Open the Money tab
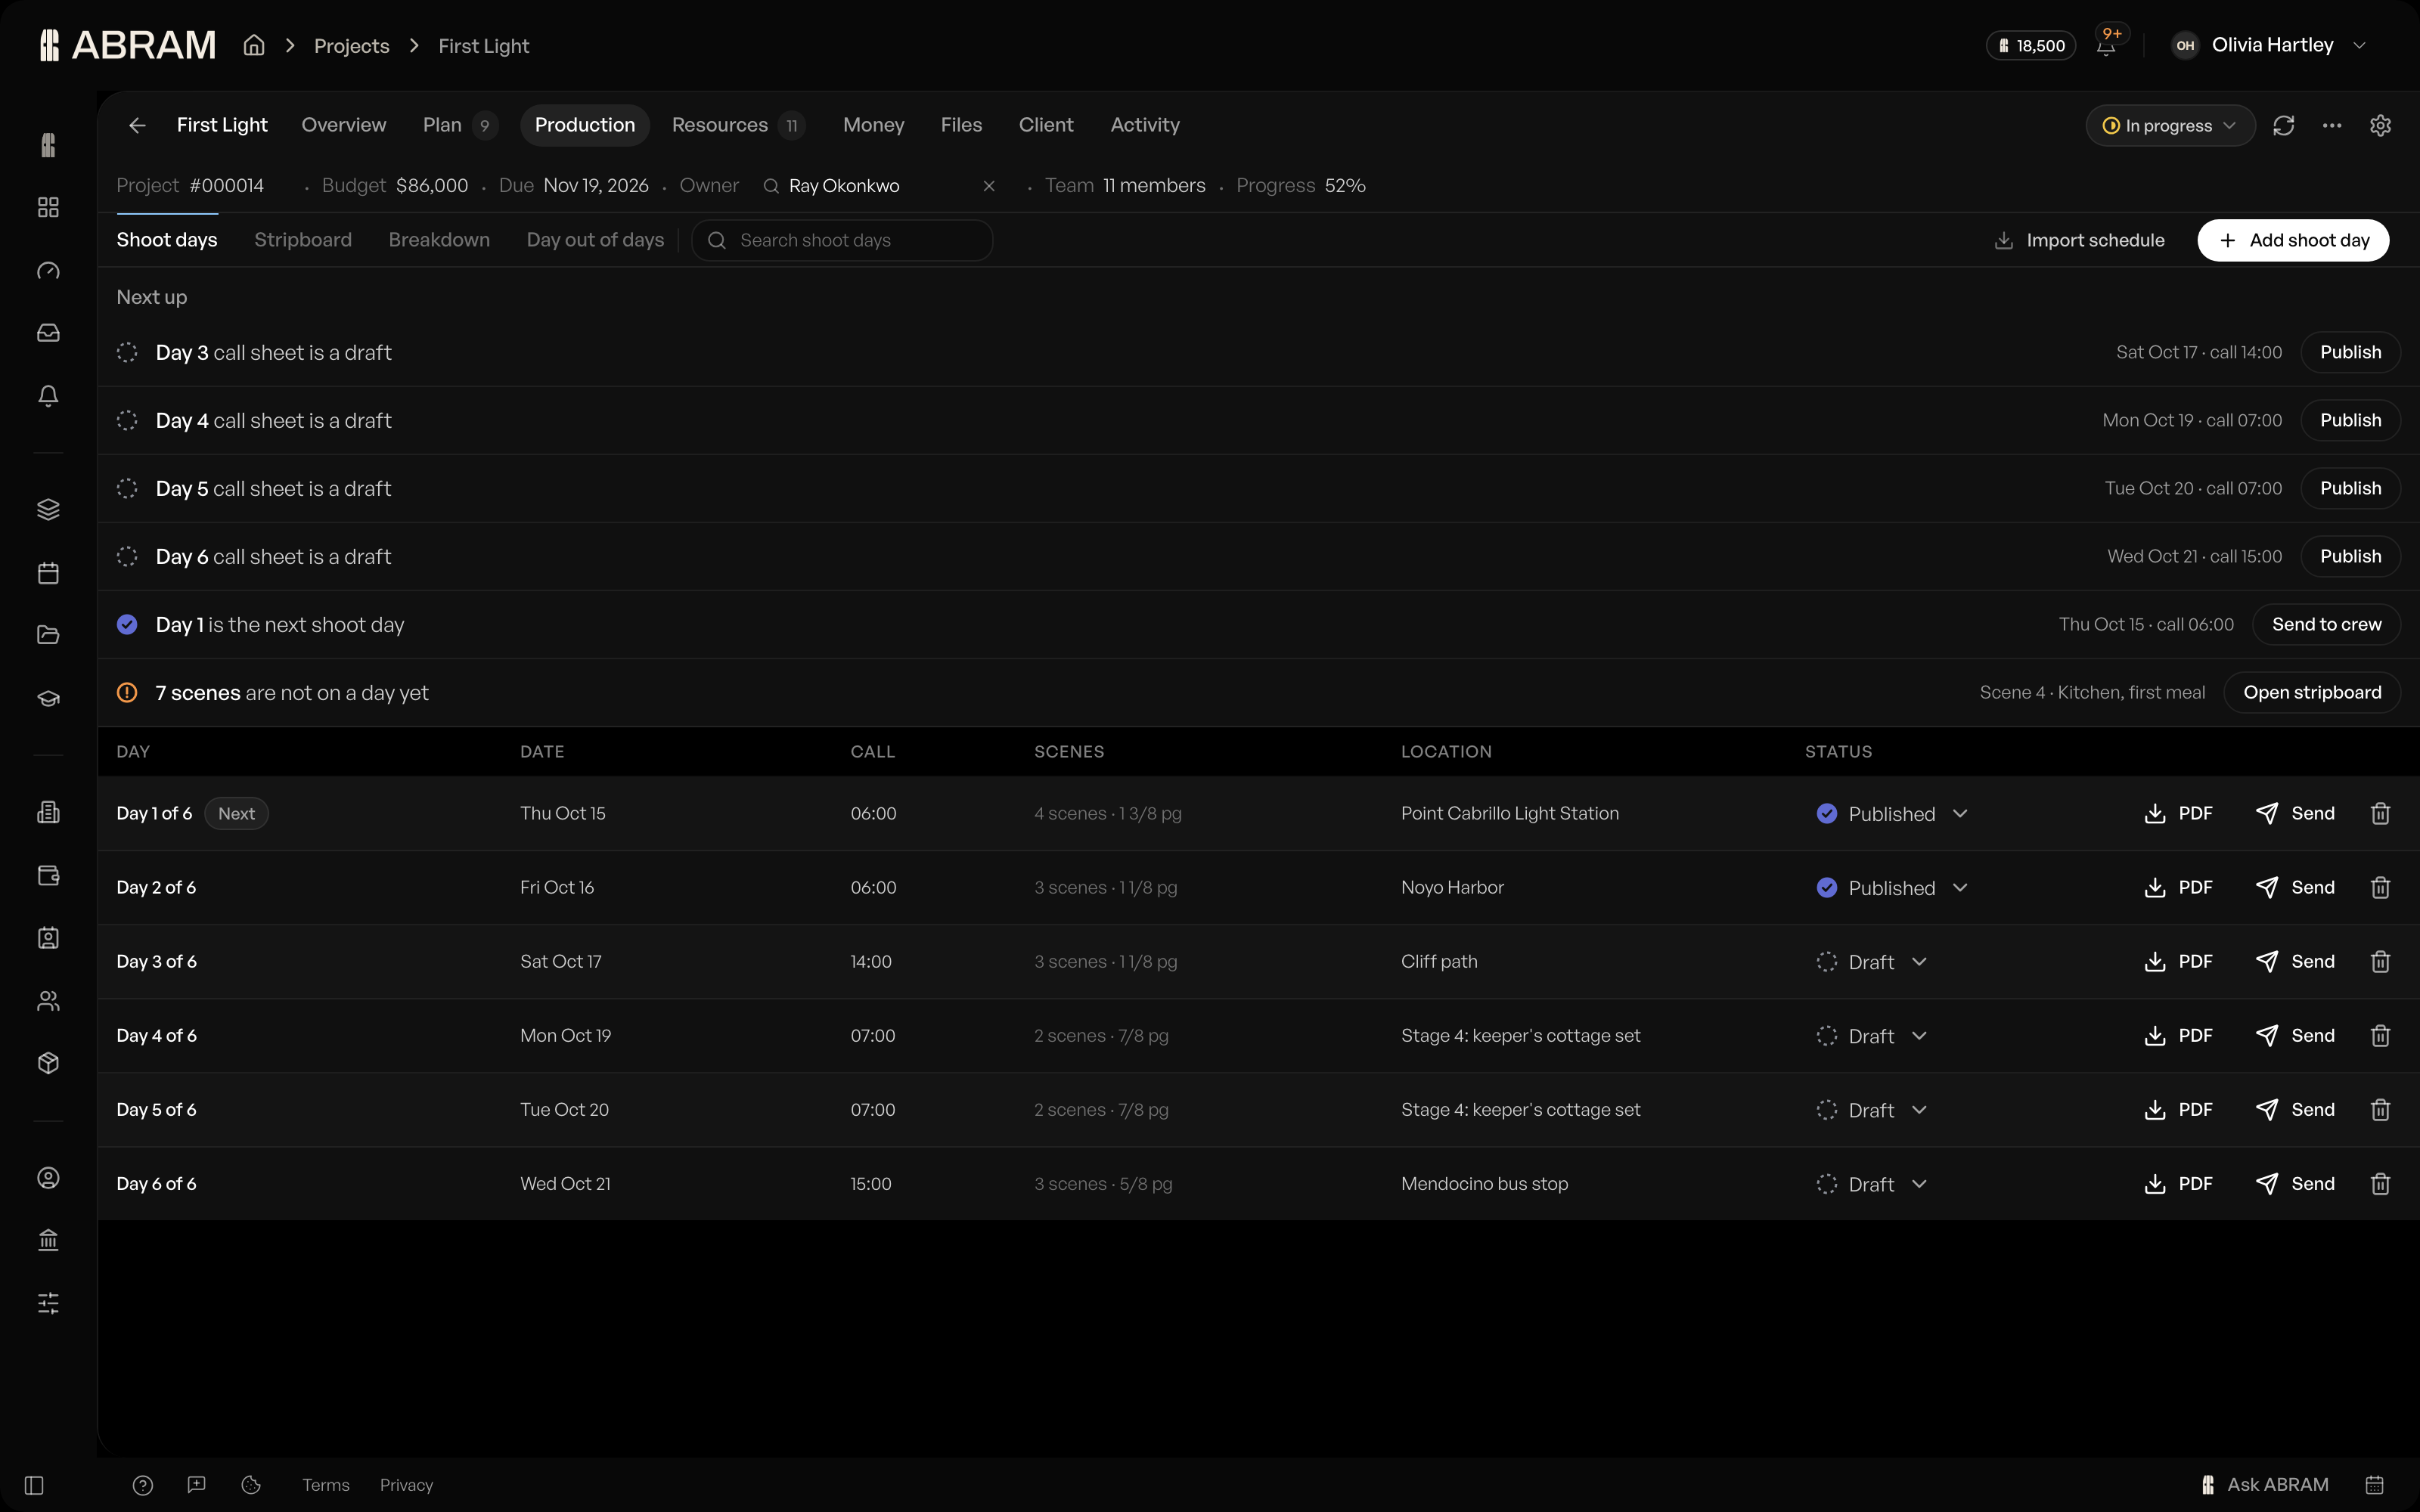The height and width of the screenshot is (1512, 2420). pyautogui.click(x=873, y=125)
